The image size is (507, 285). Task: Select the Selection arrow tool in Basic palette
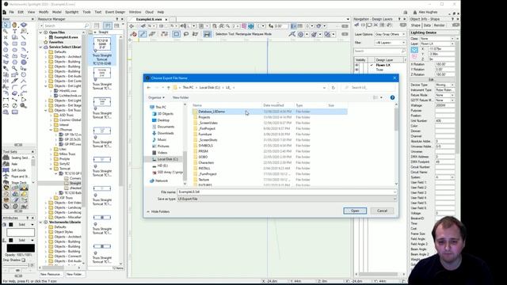[6, 25]
